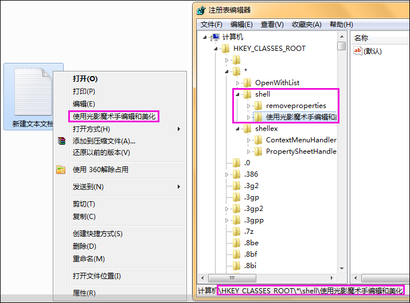
Task: Expand the .386 registry key
Action: tap(227, 174)
